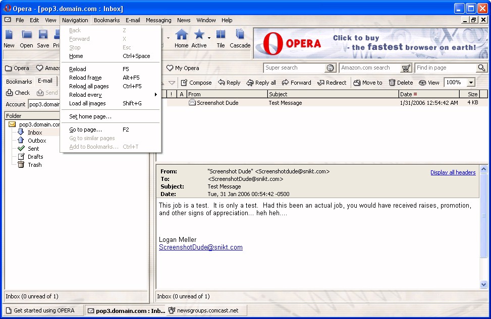Click the Opera buy banner ad

370,43
